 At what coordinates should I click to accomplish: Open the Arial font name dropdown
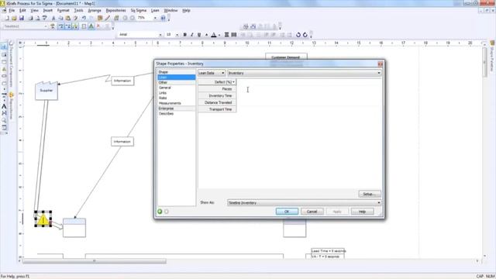tap(160, 35)
